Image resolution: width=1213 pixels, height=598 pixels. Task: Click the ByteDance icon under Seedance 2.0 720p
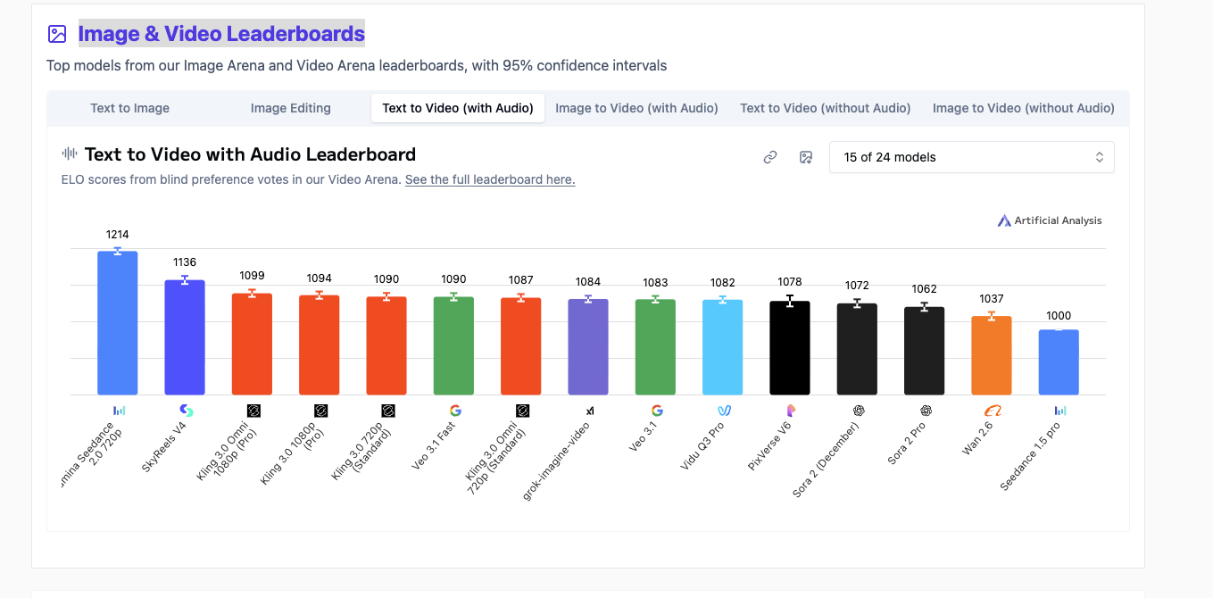[x=120, y=410]
